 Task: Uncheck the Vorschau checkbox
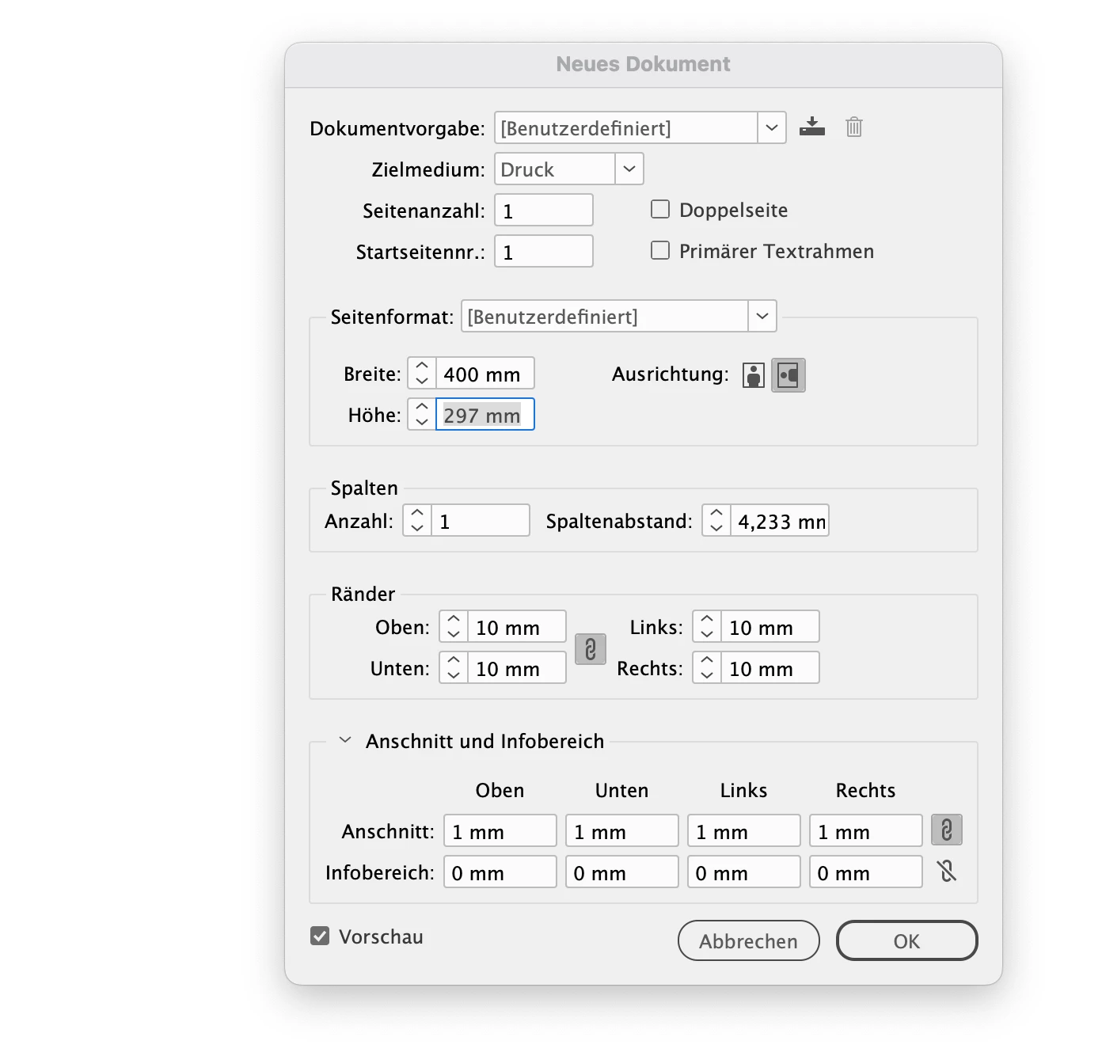(x=320, y=936)
